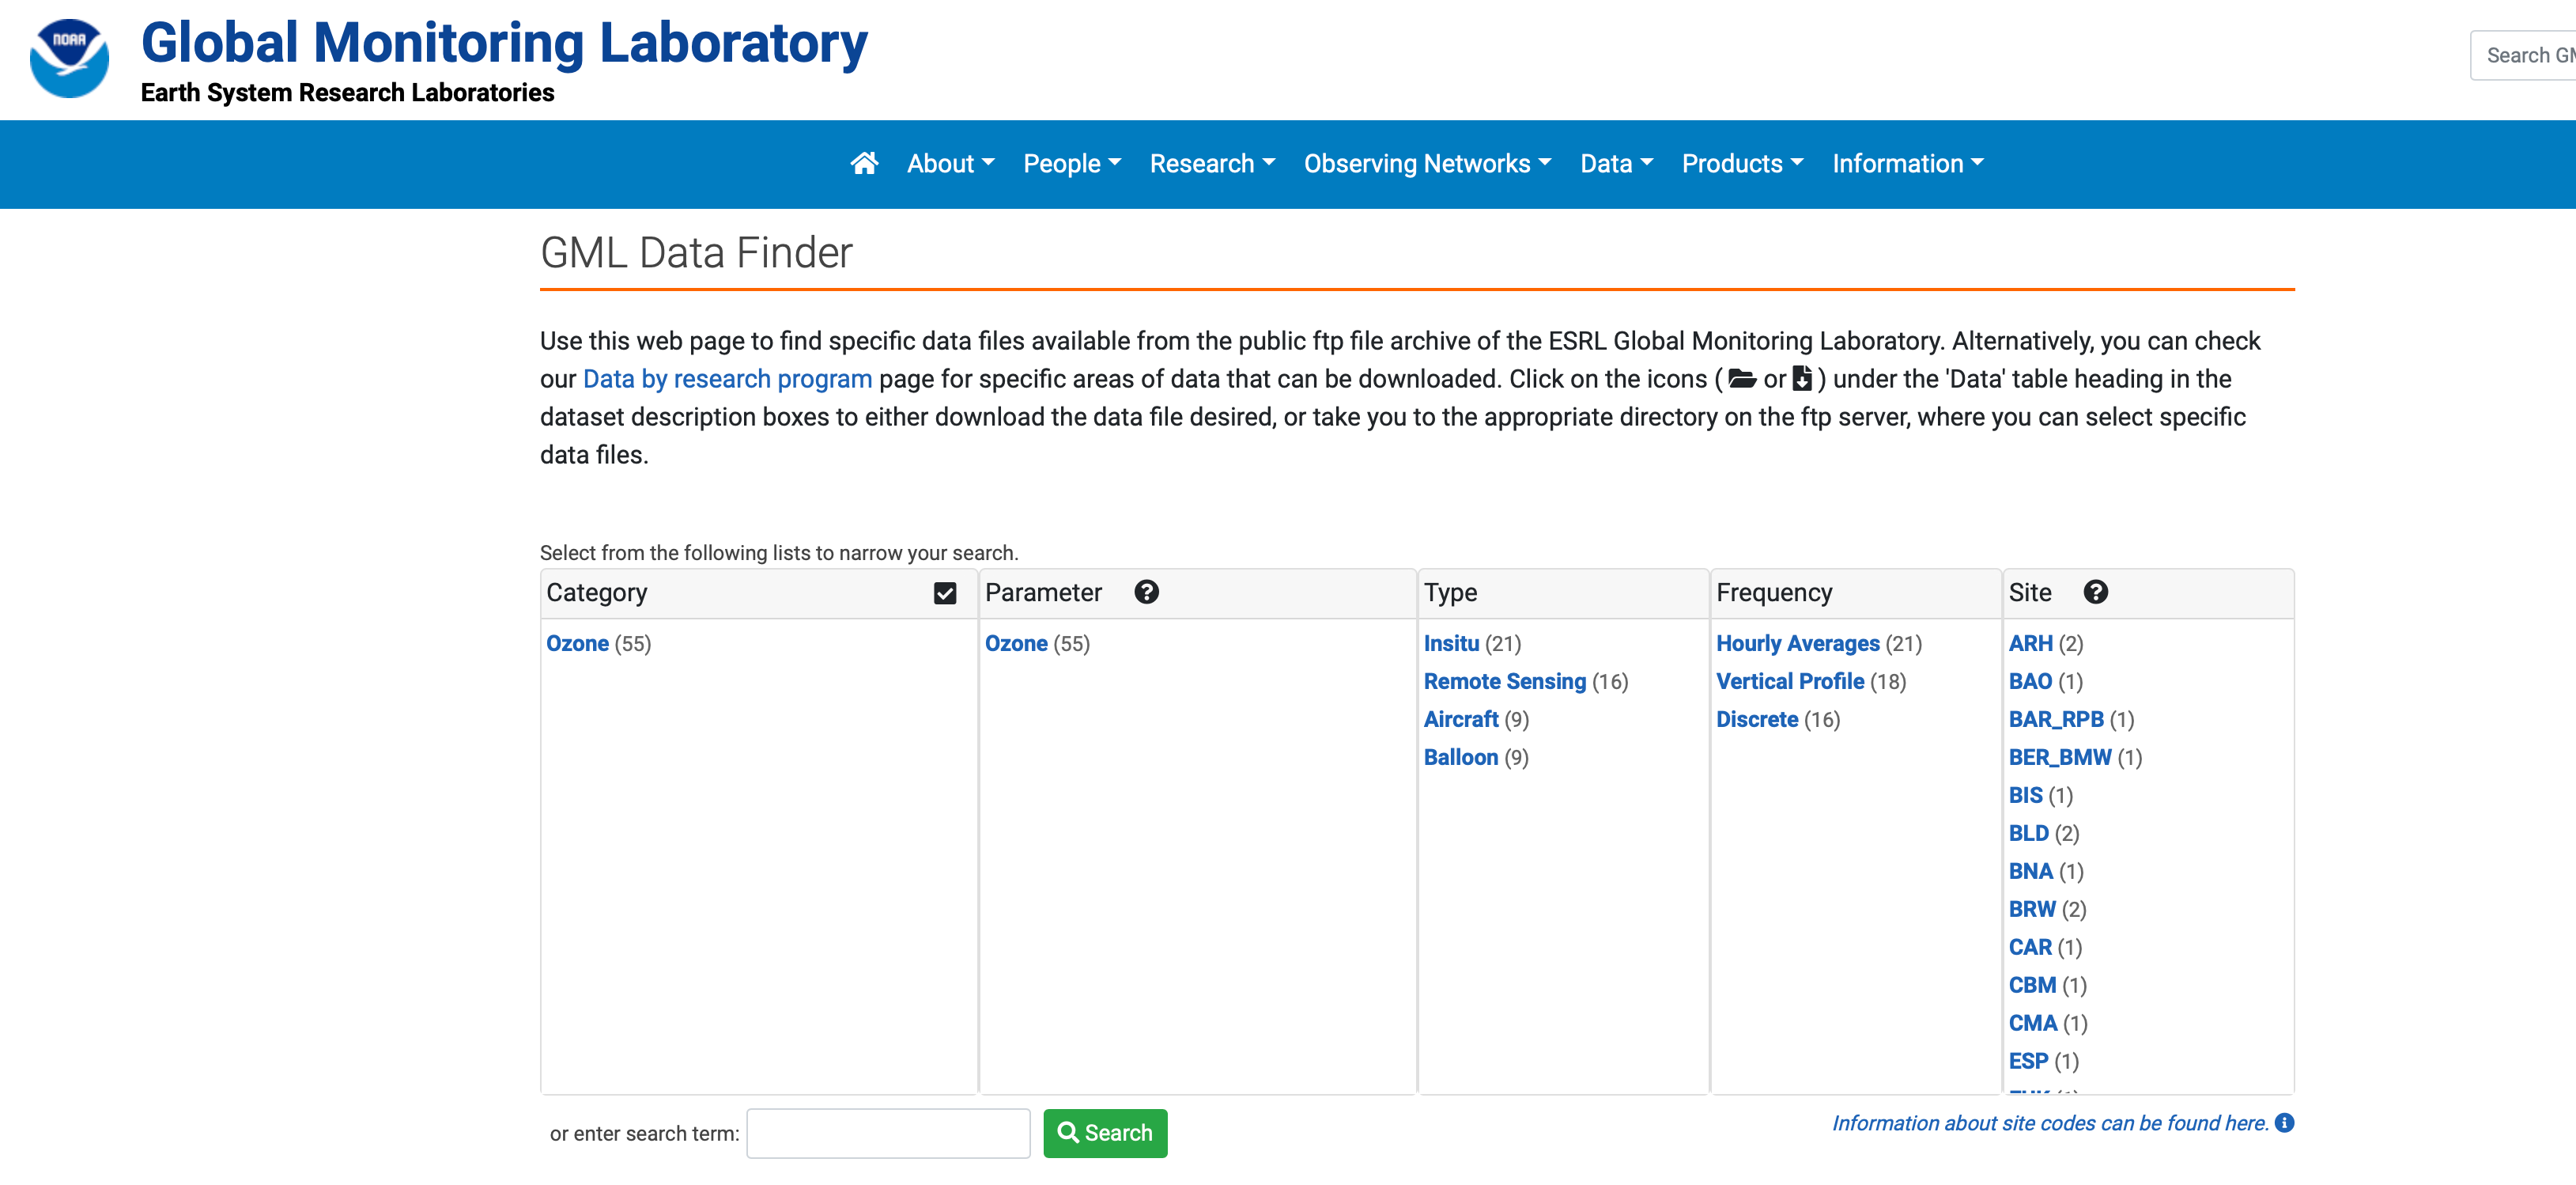This screenshot has height=1185, width=2576.
Task: Go to home via house icon
Action: [x=864, y=163]
